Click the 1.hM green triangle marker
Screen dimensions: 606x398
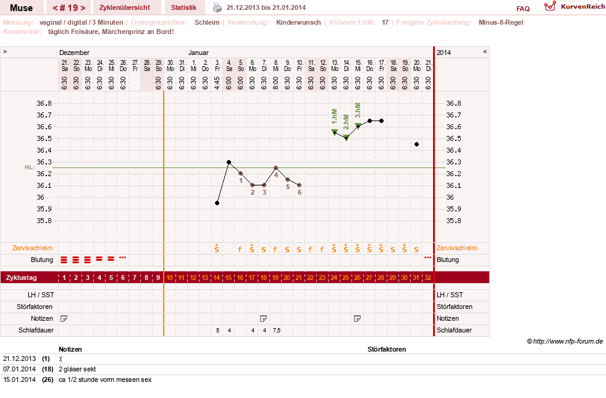335,132
